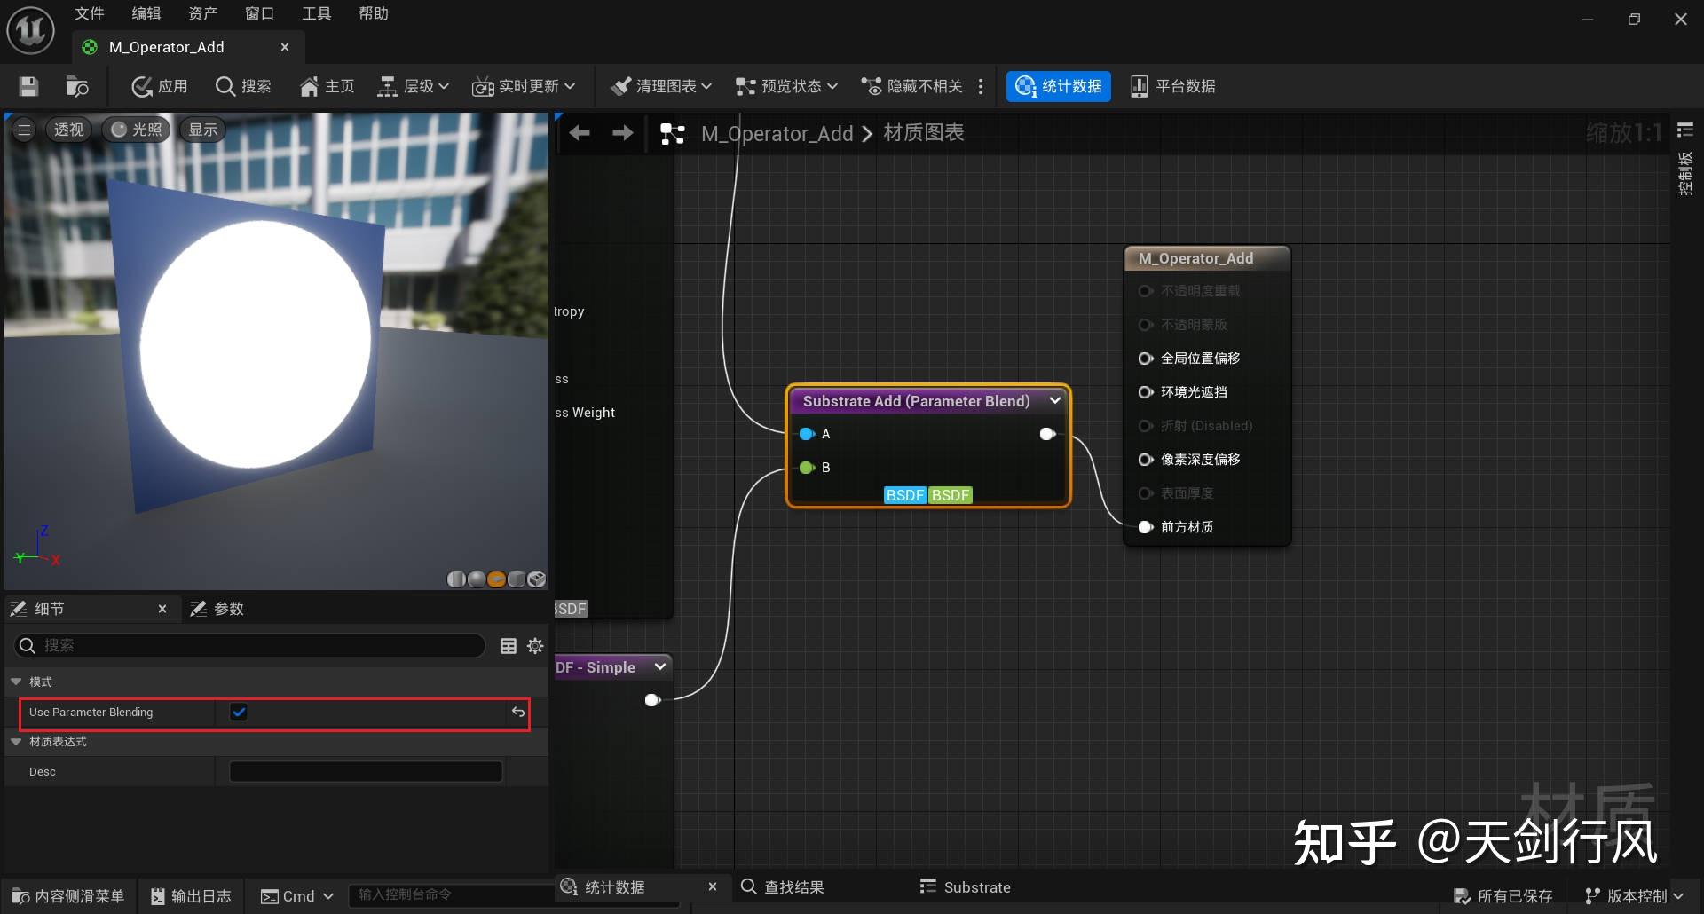Click the gear settings icon in details panel

tap(534, 646)
